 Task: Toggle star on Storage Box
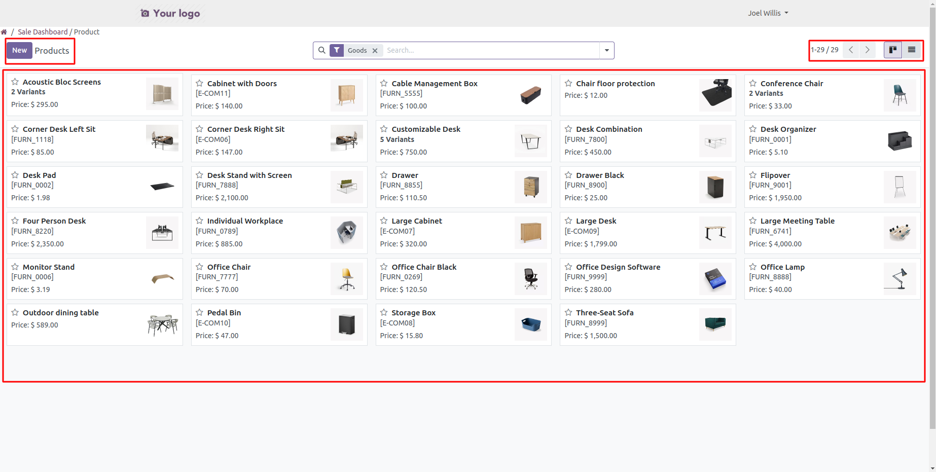384,312
